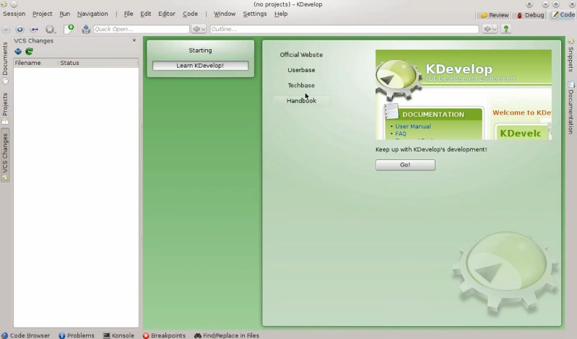Click the Quick Open input field
This screenshot has width=577, height=339.
point(141,29)
